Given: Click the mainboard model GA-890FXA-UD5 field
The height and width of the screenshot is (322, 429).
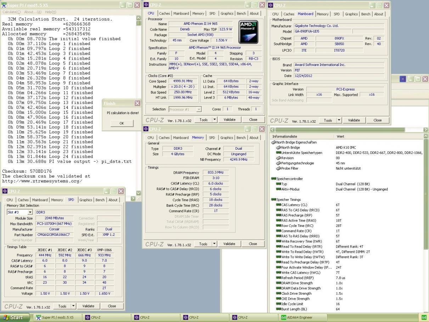Looking at the screenshot, I should (323, 31).
